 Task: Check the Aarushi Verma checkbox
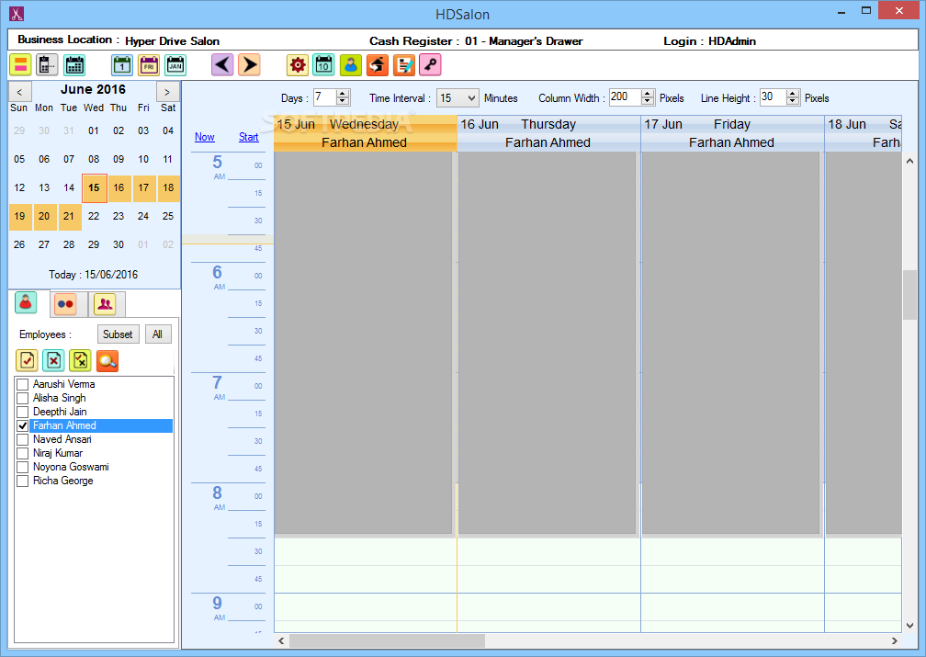click(x=22, y=384)
